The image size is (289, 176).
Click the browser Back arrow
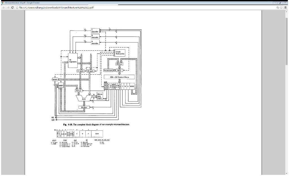3,7
